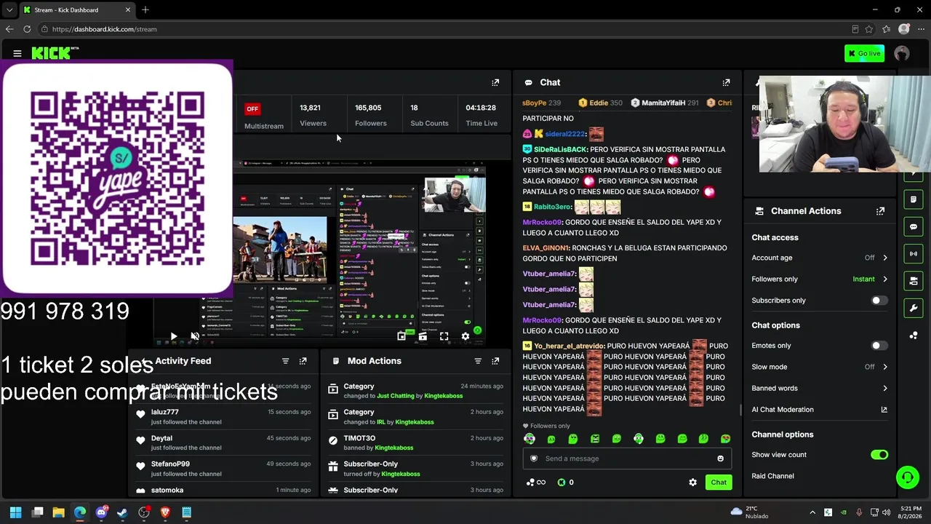The width and height of the screenshot is (931, 524).
Task: Open the Windows Start menu
Action: [x=15, y=512]
